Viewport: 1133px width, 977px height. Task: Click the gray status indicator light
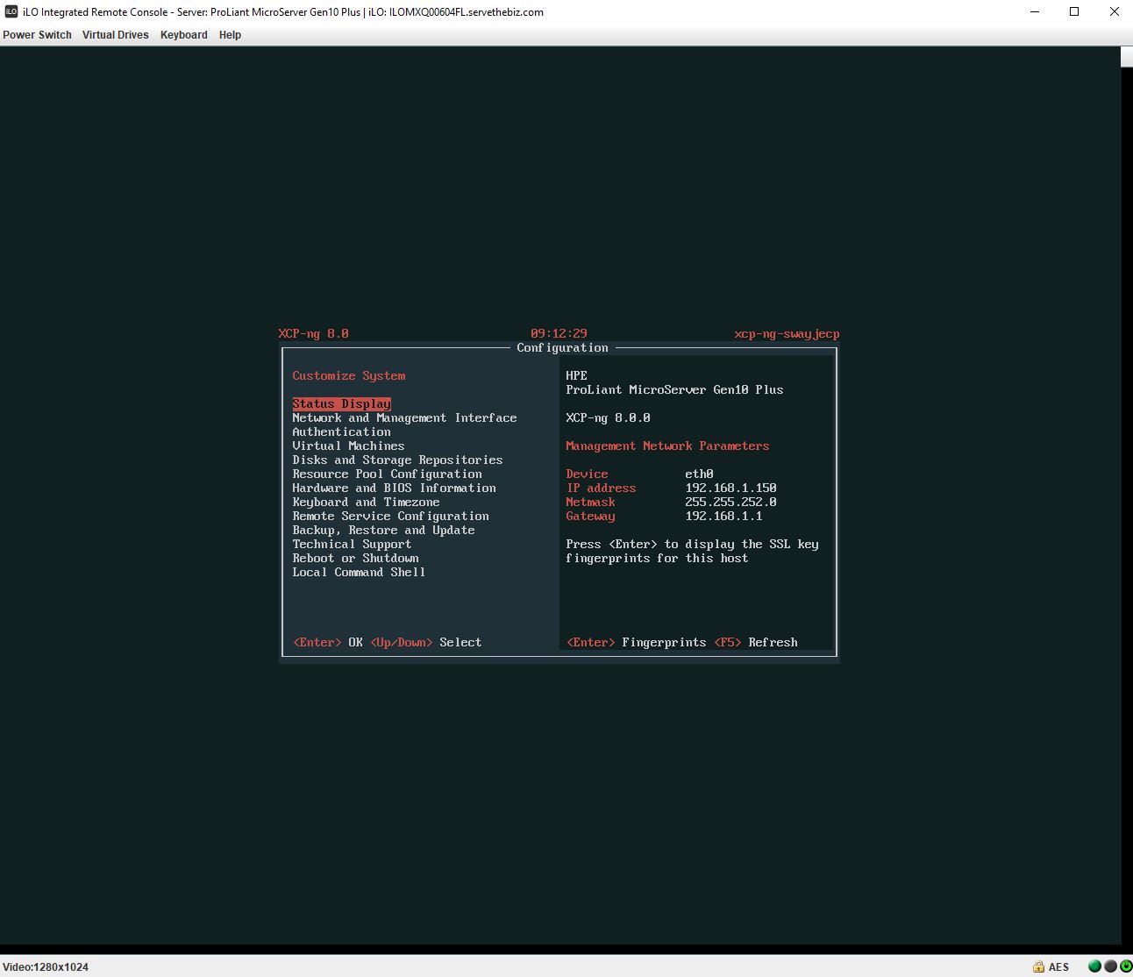1110,966
